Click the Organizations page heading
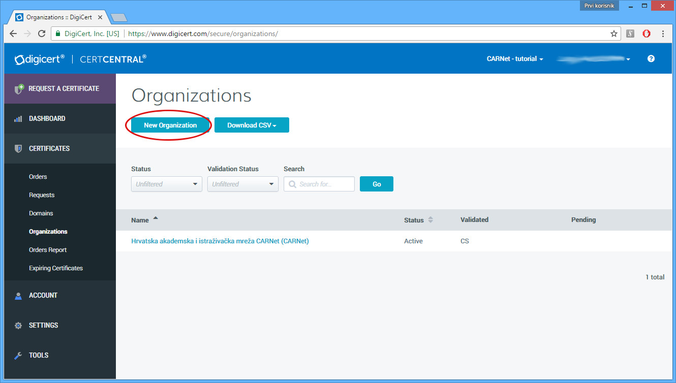Viewport: 676px width, 383px height. [x=192, y=96]
